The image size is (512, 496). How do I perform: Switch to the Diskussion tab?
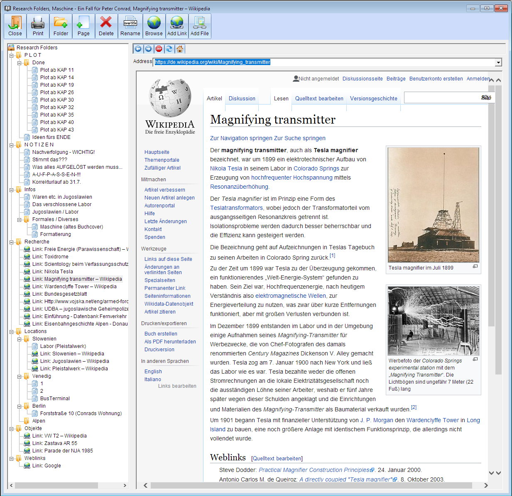[242, 99]
